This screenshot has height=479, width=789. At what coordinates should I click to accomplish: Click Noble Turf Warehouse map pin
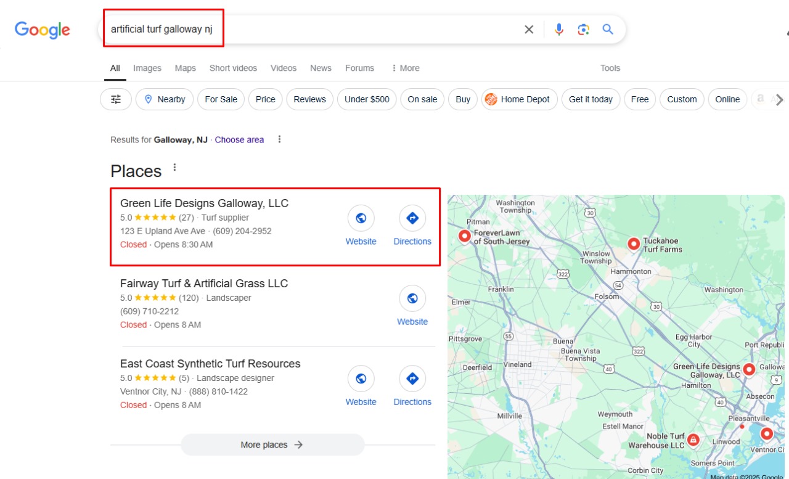[x=693, y=440]
